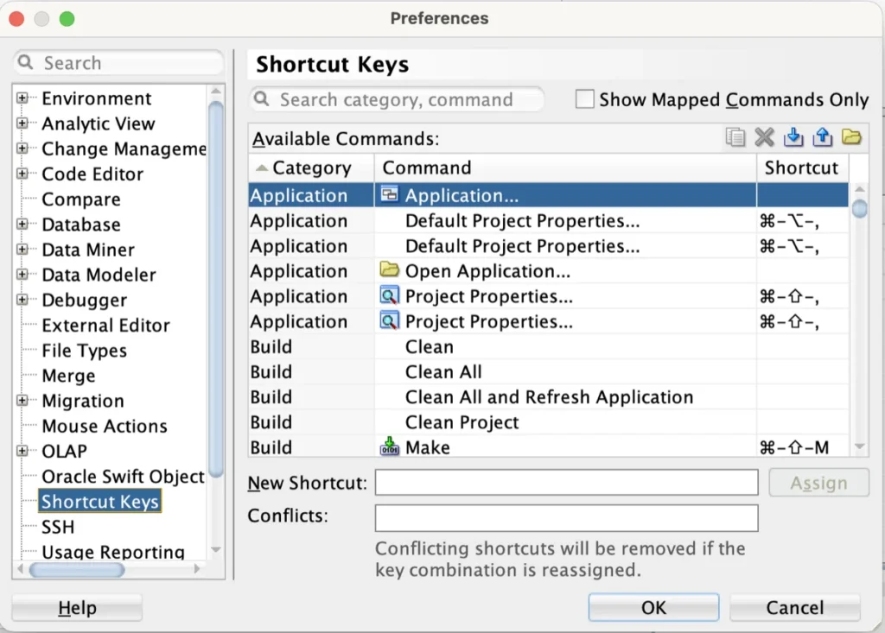Screen dimensions: 885x633
Task: Select Compare in preferences tree
Action: (81, 199)
